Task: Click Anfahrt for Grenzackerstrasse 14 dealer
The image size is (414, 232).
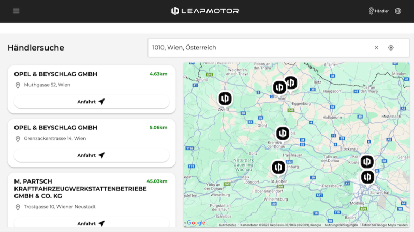Action: coord(92,155)
